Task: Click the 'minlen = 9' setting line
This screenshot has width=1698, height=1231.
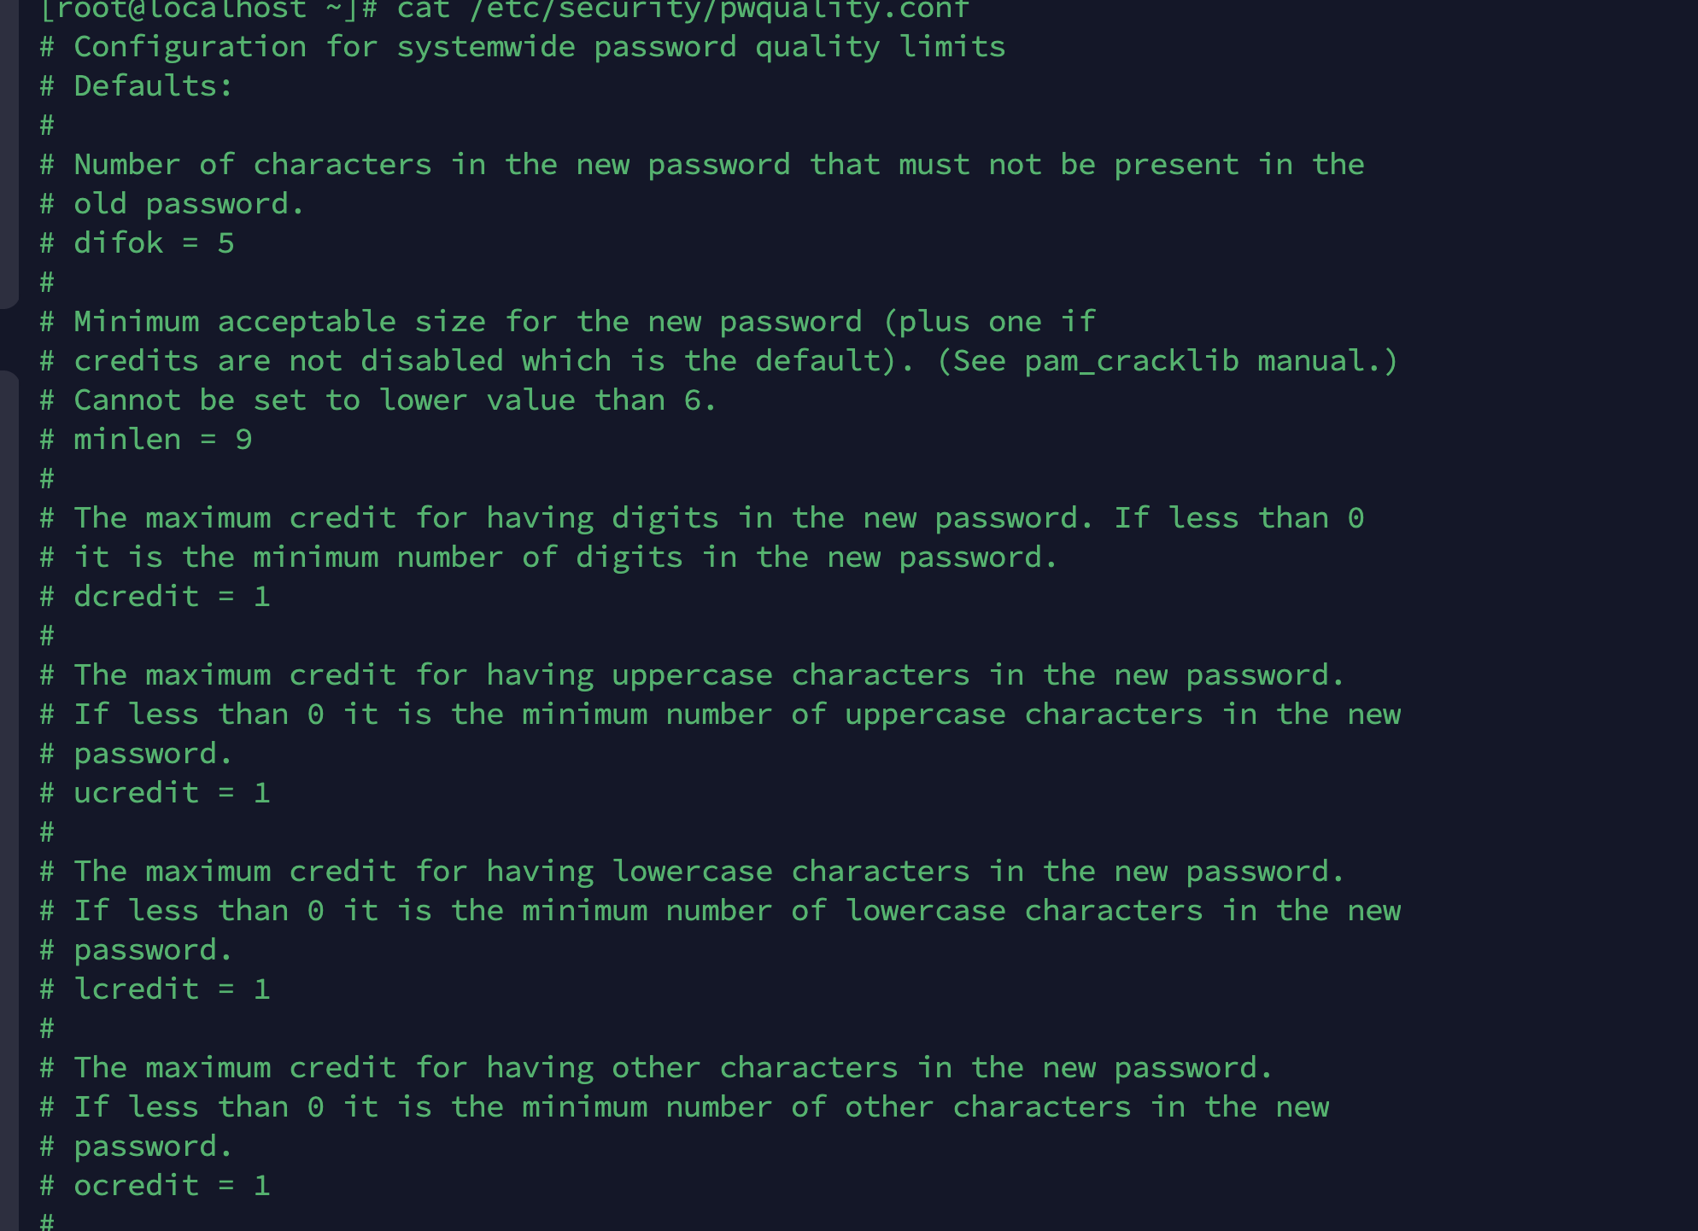Action: coord(162,440)
